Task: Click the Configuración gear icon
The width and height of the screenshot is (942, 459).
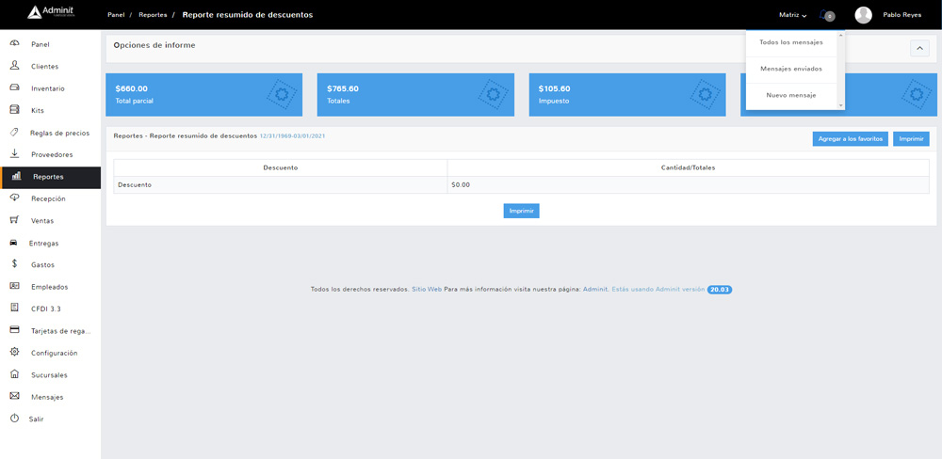Action: pos(14,353)
